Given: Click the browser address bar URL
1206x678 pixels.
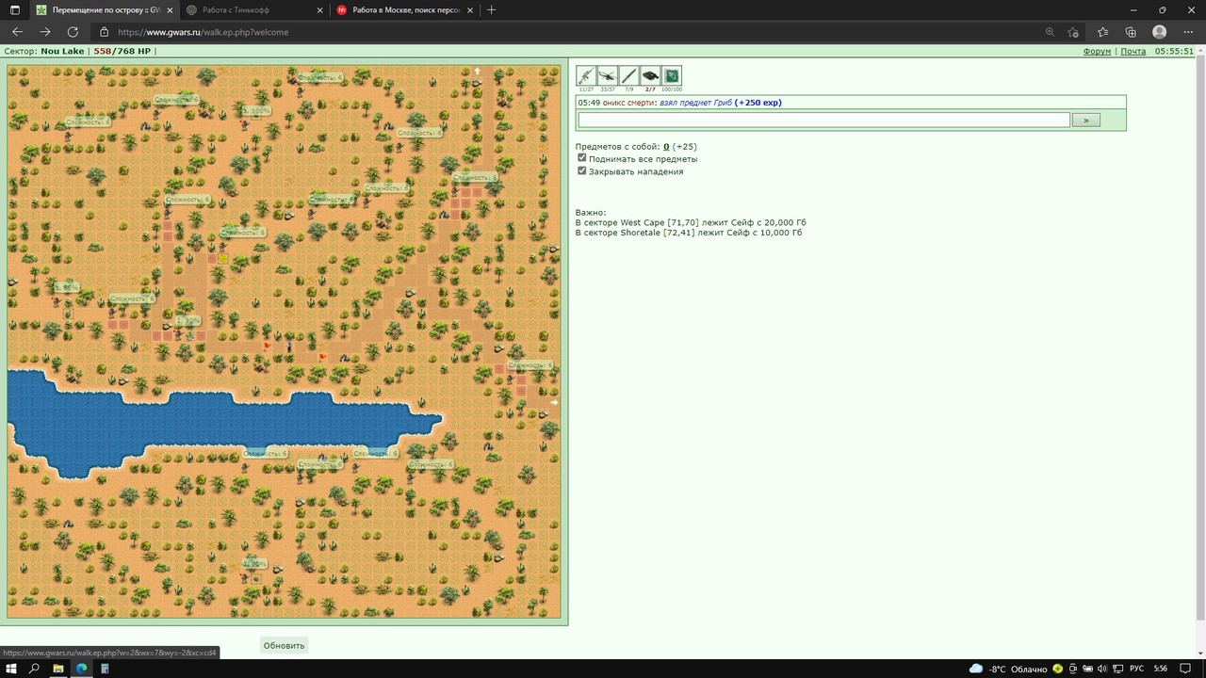Looking at the screenshot, I should pyautogui.click(x=204, y=32).
